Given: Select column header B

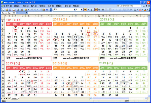Looking at the screenshot, I should click(x=9, y=16).
